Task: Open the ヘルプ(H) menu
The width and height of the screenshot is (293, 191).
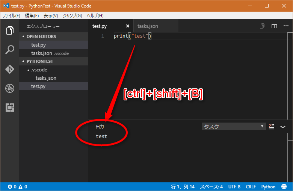Action: tap(95, 15)
